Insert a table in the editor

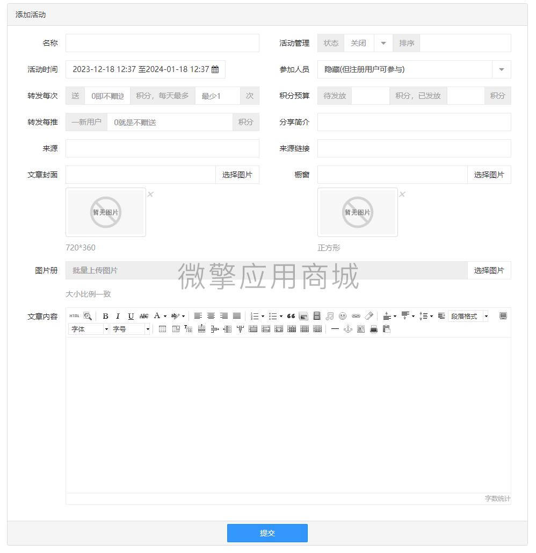click(162, 329)
